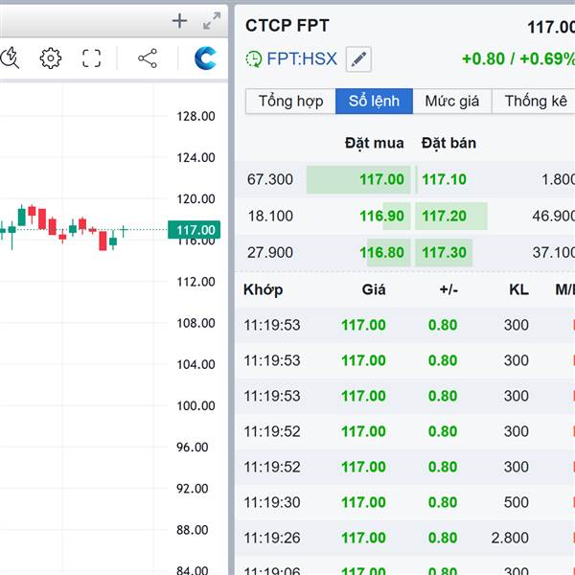Screen dimensions: 575x575
Task: Click bid price 117.00 in order book
Action: (381, 179)
